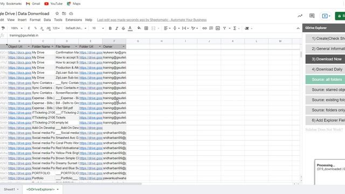
Task: Click 6) Add Explorer Fields button
Action: (325, 120)
